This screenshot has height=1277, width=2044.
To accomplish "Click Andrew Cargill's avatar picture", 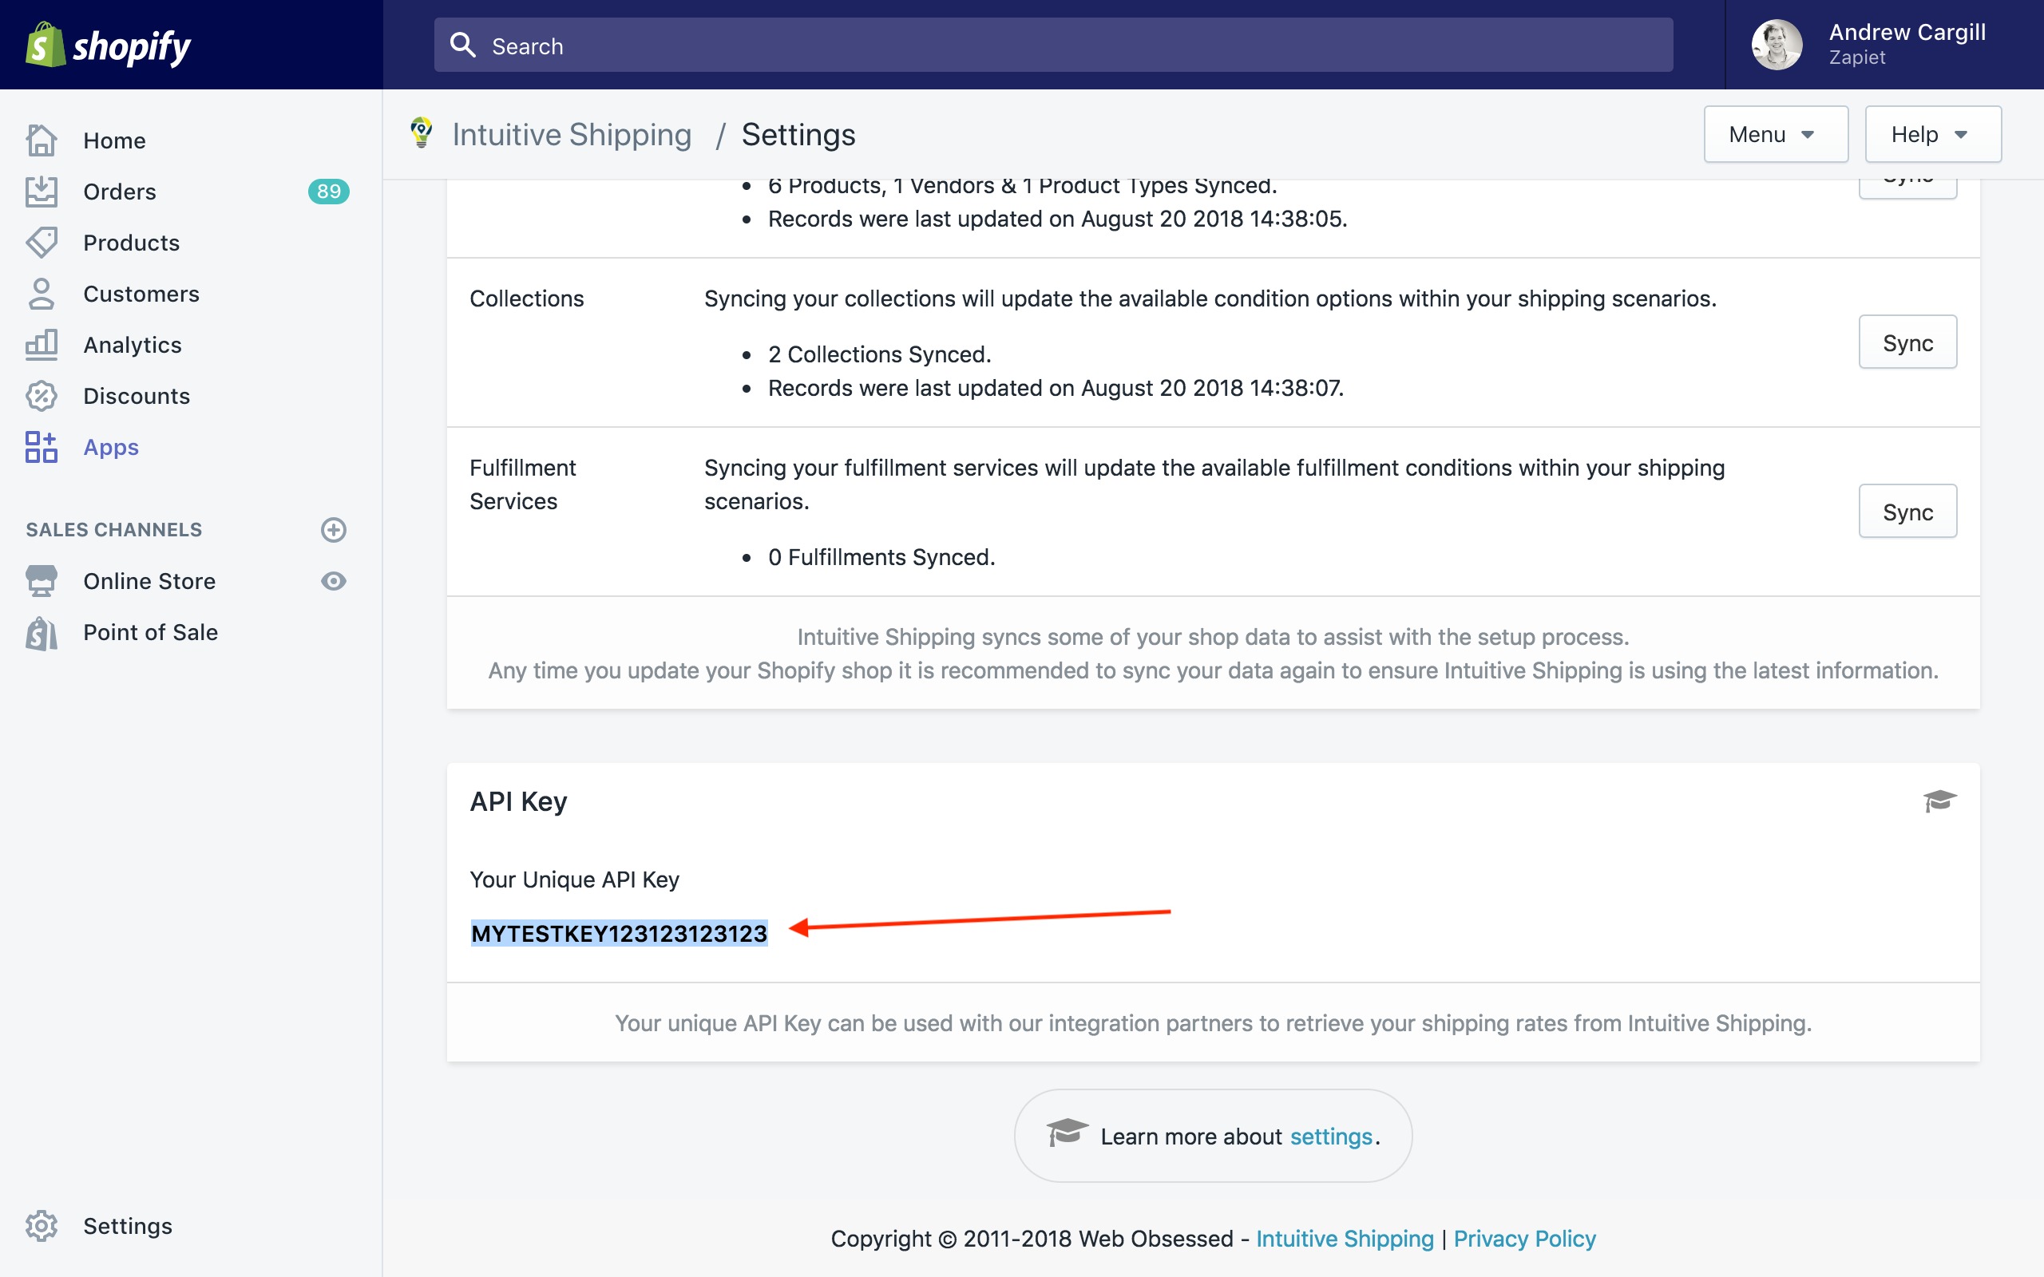I will tap(1777, 45).
